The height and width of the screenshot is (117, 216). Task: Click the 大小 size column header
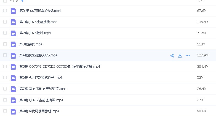pyautogui.click(x=200, y=1)
